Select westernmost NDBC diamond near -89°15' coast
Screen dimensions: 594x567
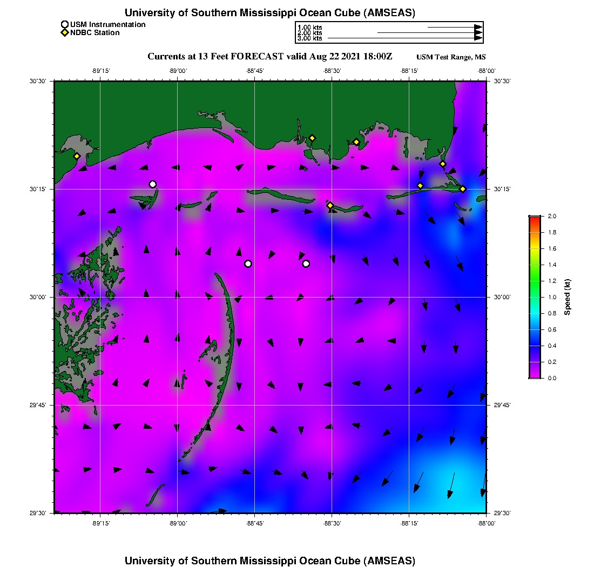[x=77, y=156]
